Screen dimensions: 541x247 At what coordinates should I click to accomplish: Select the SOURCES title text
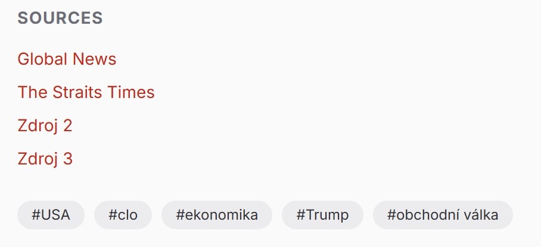60,18
